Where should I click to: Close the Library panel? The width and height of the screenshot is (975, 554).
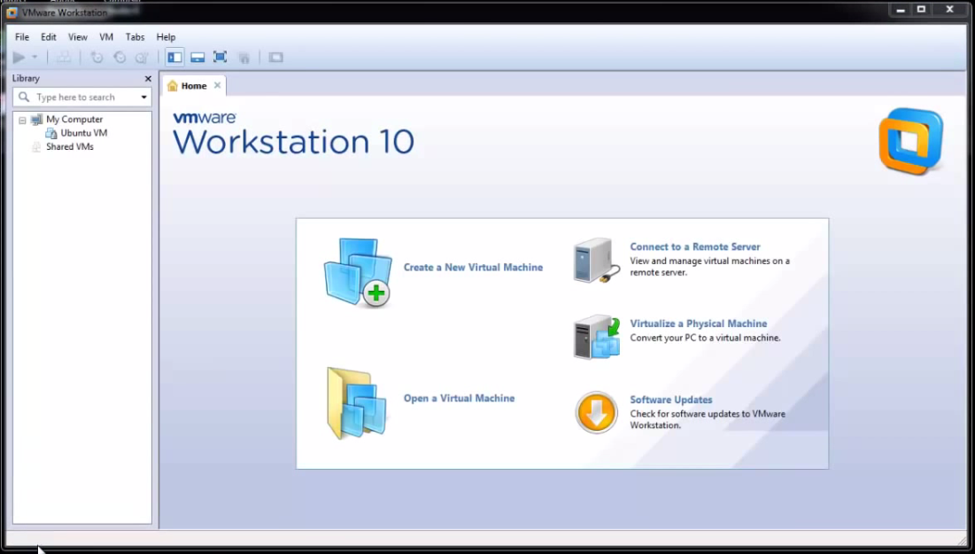[x=148, y=78]
